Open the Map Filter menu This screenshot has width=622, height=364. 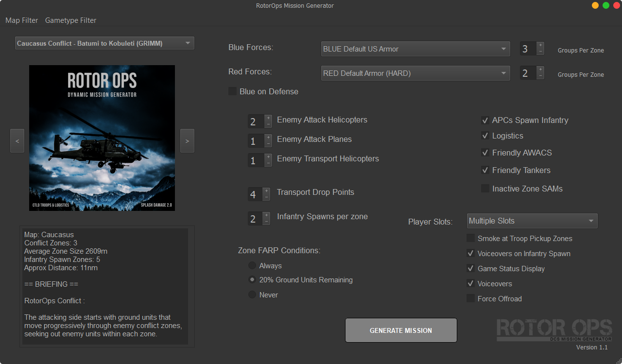[21, 20]
